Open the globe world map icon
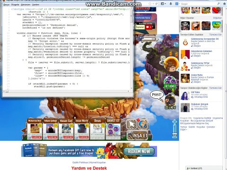 point(143,124)
